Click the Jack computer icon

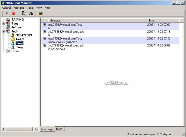(8, 31)
